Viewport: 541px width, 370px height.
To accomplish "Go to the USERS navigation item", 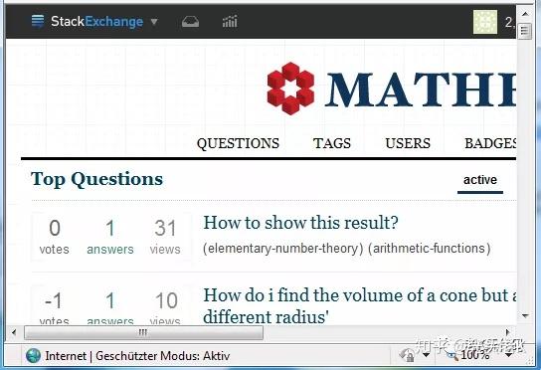I will point(408,143).
